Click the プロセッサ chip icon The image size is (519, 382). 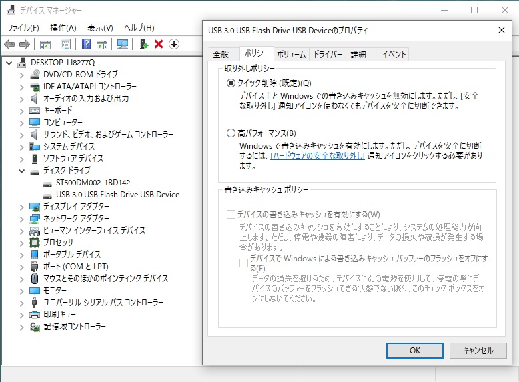(x=35, y=243)
